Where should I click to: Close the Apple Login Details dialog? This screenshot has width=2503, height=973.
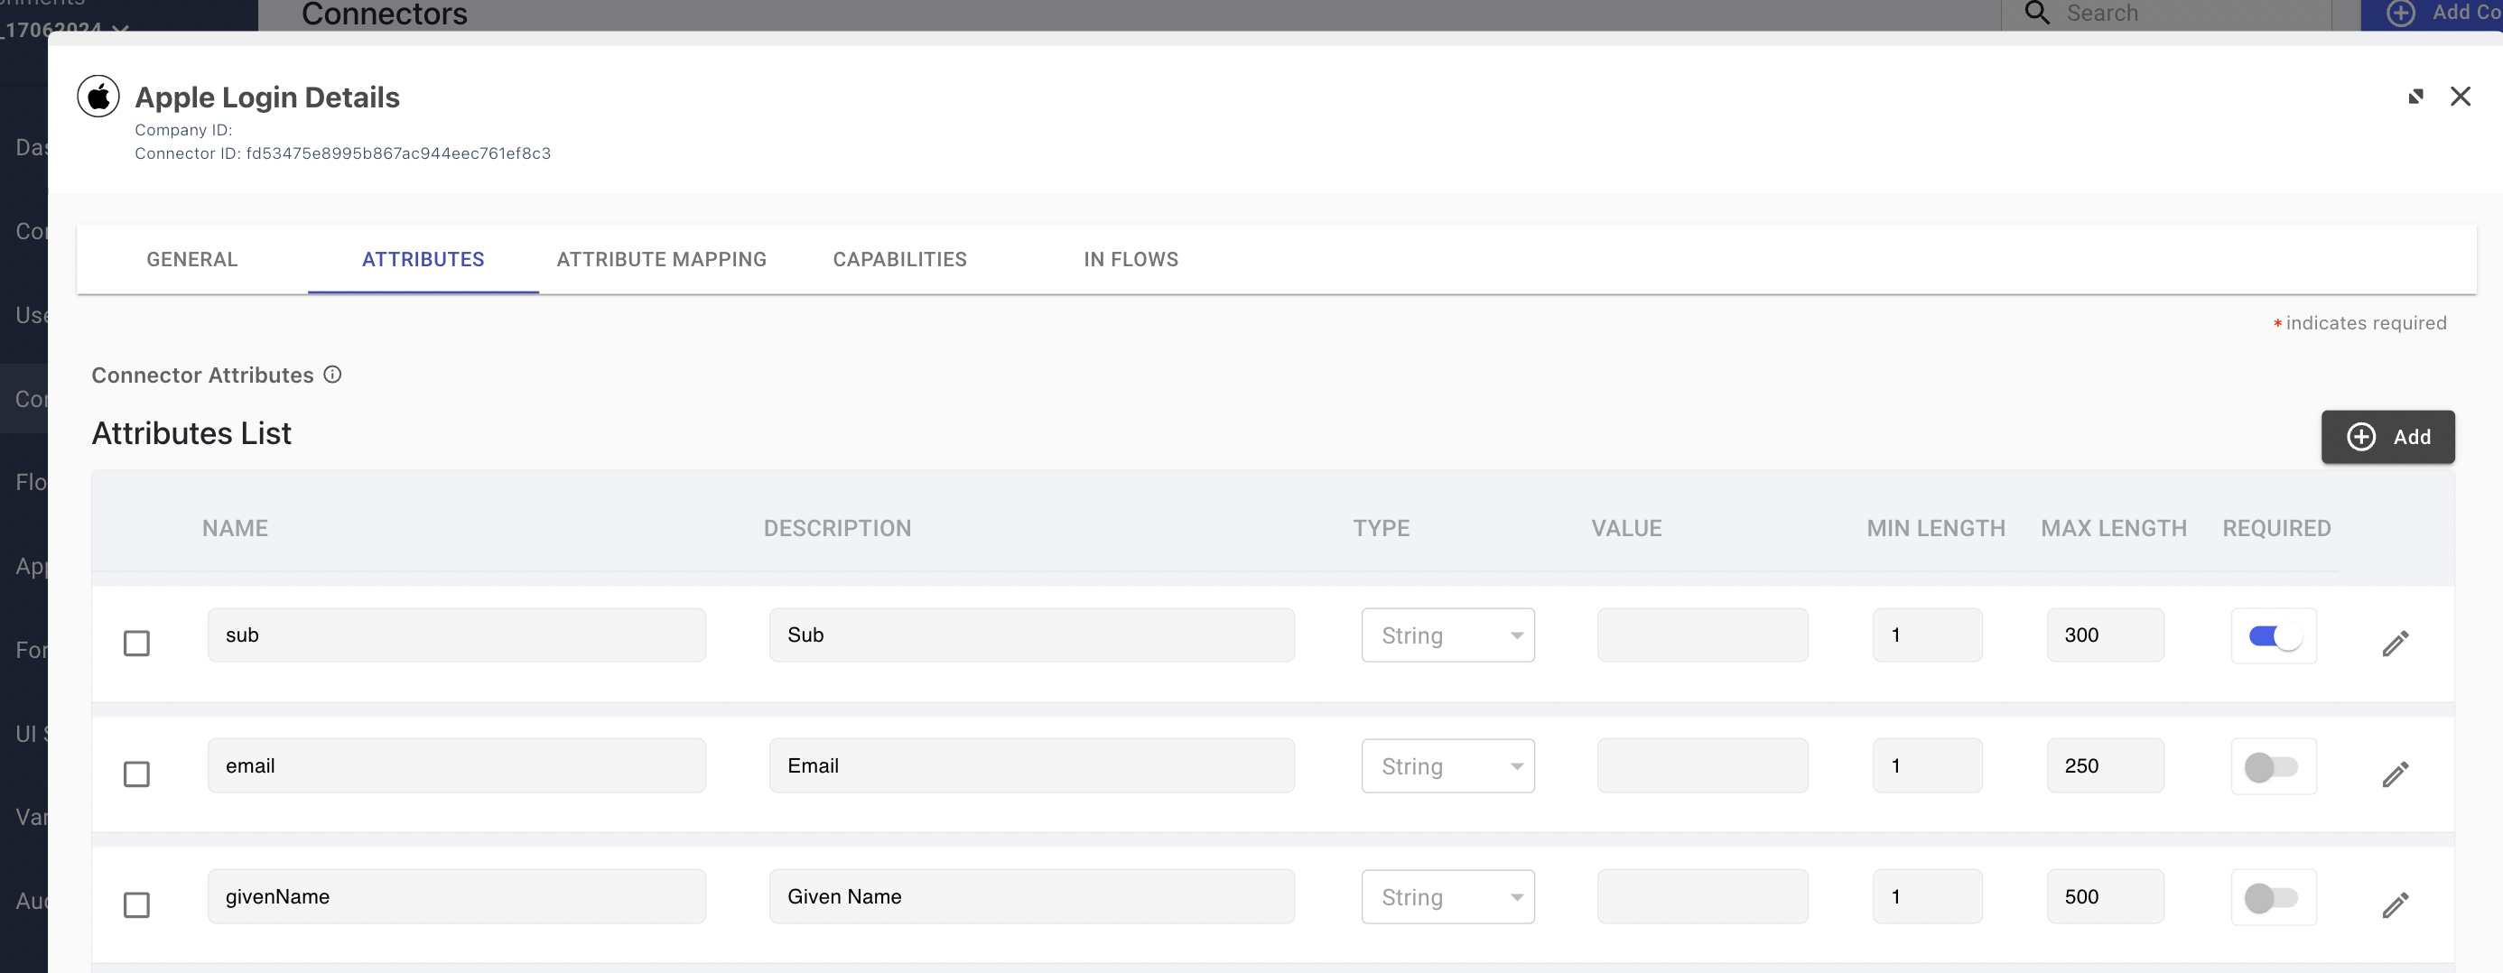[x=2461, y=97]
